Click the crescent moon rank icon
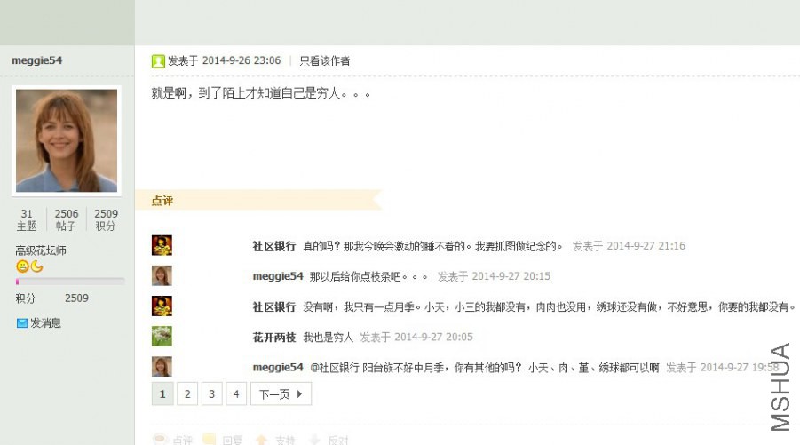800x445 pixels. [x=36, y=266]
